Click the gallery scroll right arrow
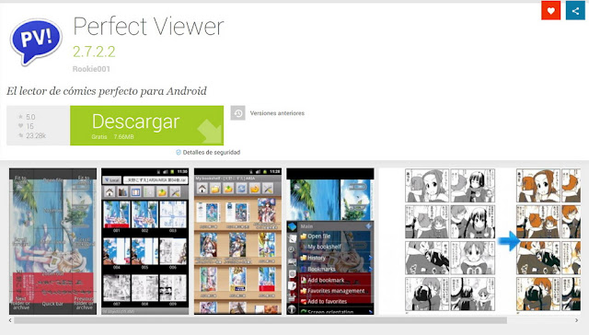 [577, 320]
